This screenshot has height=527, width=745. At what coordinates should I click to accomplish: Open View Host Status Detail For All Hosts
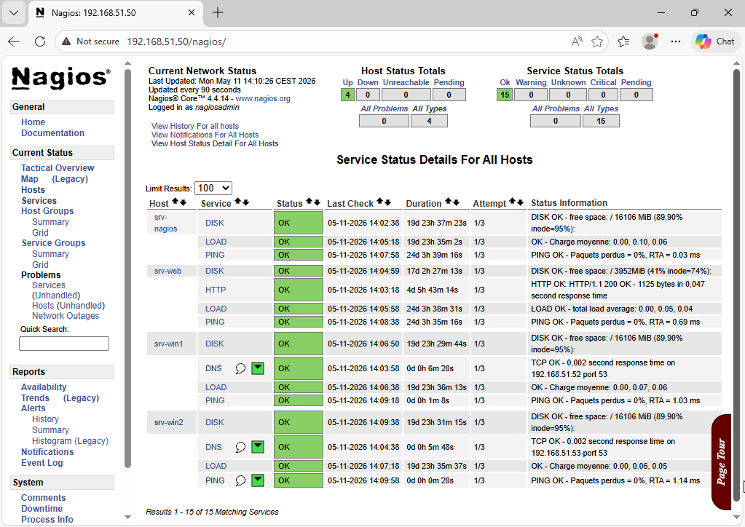[x=215, y=144]
